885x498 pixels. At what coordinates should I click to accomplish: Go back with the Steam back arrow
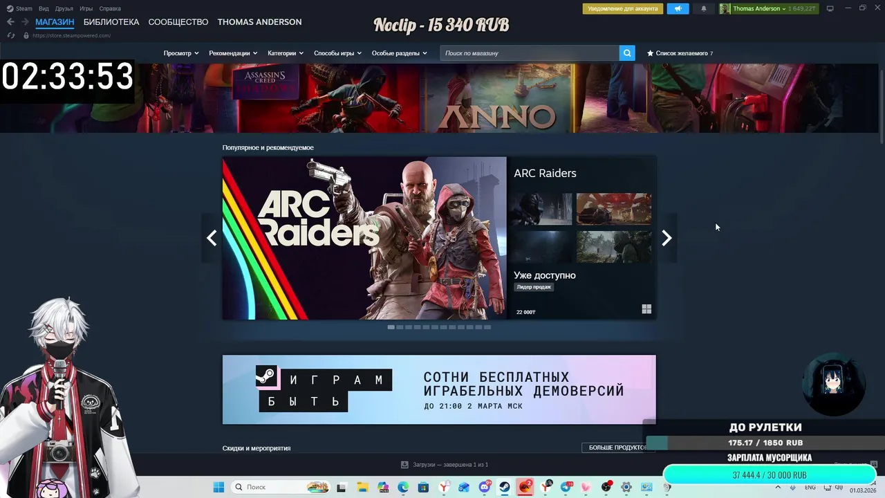pyautogui.click(x=10, y=22)
